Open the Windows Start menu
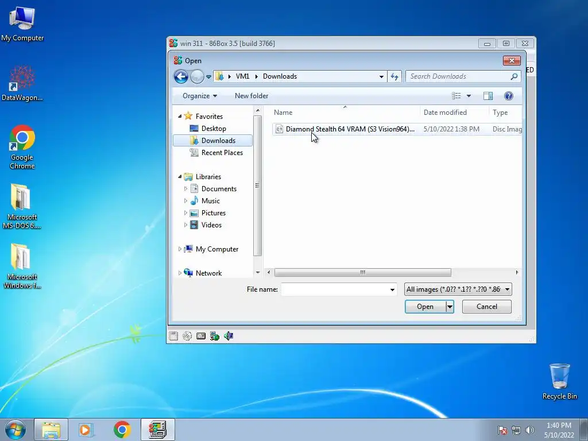Image resolution: width=588 pixels, height=441 pixels. click(x=16, y=430)
